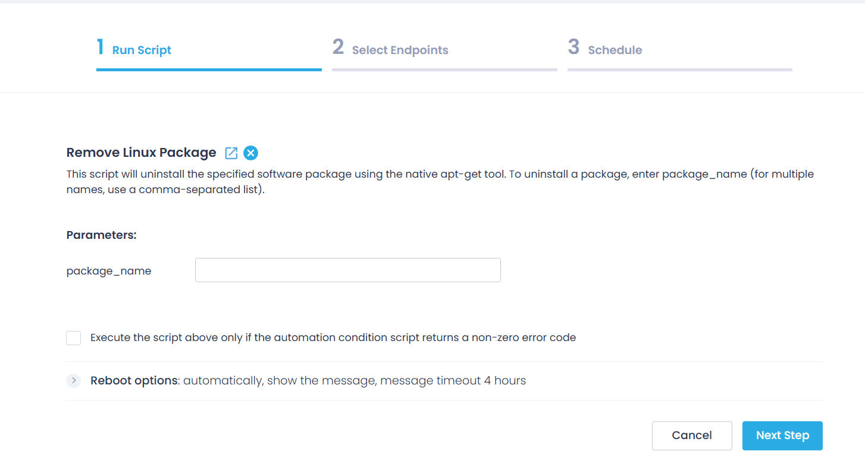Click the numeral 1 icon for Run Script
Image resolution: width=865 pixels, height=467 pixels.
click(x=99, y=46)
